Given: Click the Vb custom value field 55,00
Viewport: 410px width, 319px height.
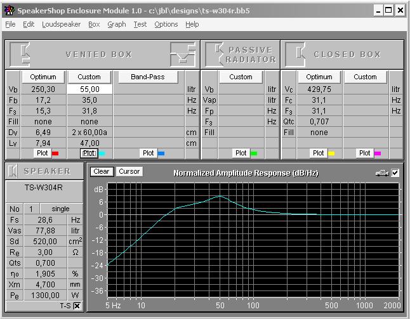Looking at the screenshot, I should pos(89,89).
